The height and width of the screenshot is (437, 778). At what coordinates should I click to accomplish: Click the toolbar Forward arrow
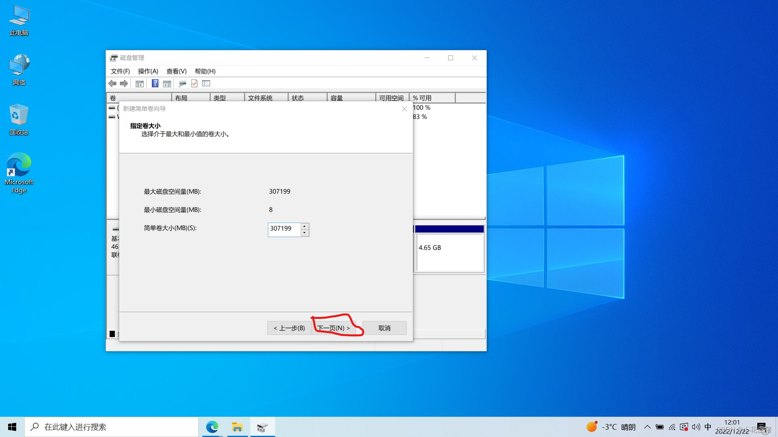(124, 83)
